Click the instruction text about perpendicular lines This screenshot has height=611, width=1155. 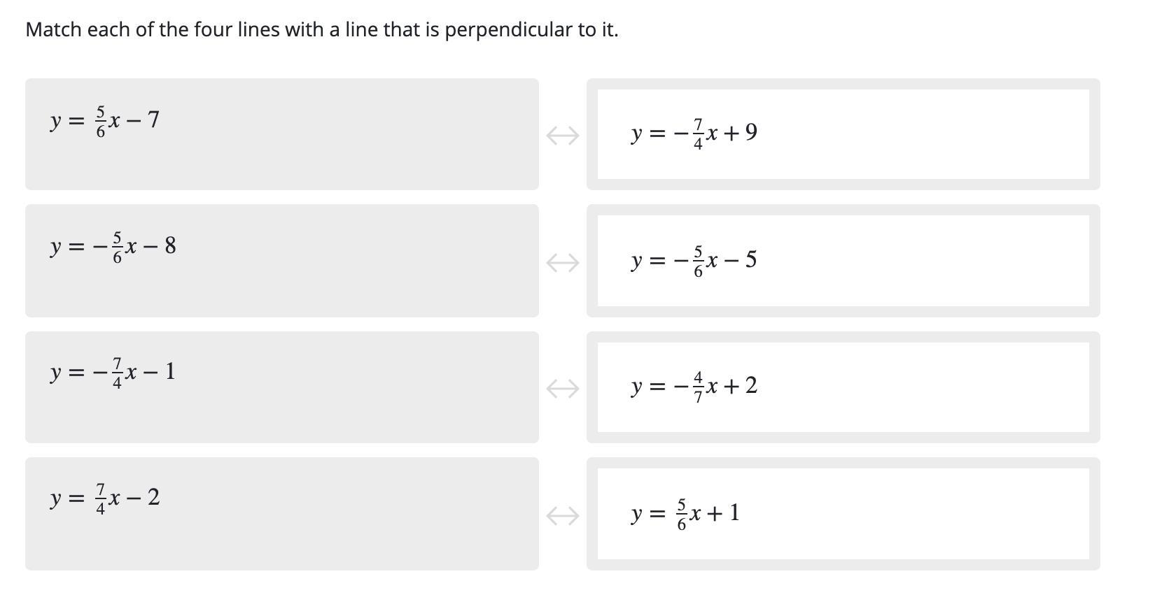321,30
